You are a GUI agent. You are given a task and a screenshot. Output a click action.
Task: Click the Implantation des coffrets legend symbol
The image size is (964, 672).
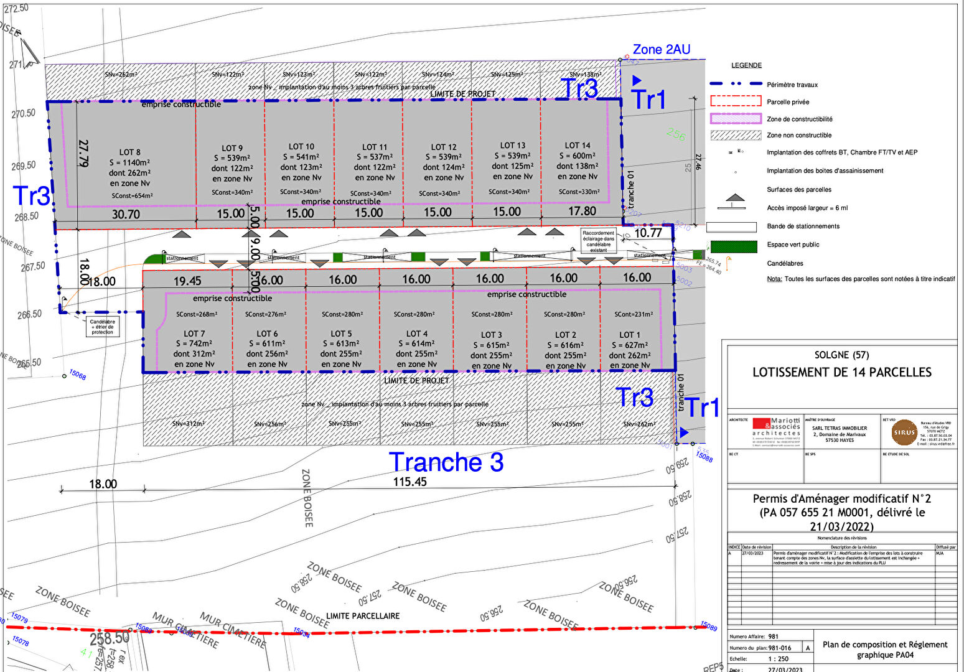click(x=736, y=152)
